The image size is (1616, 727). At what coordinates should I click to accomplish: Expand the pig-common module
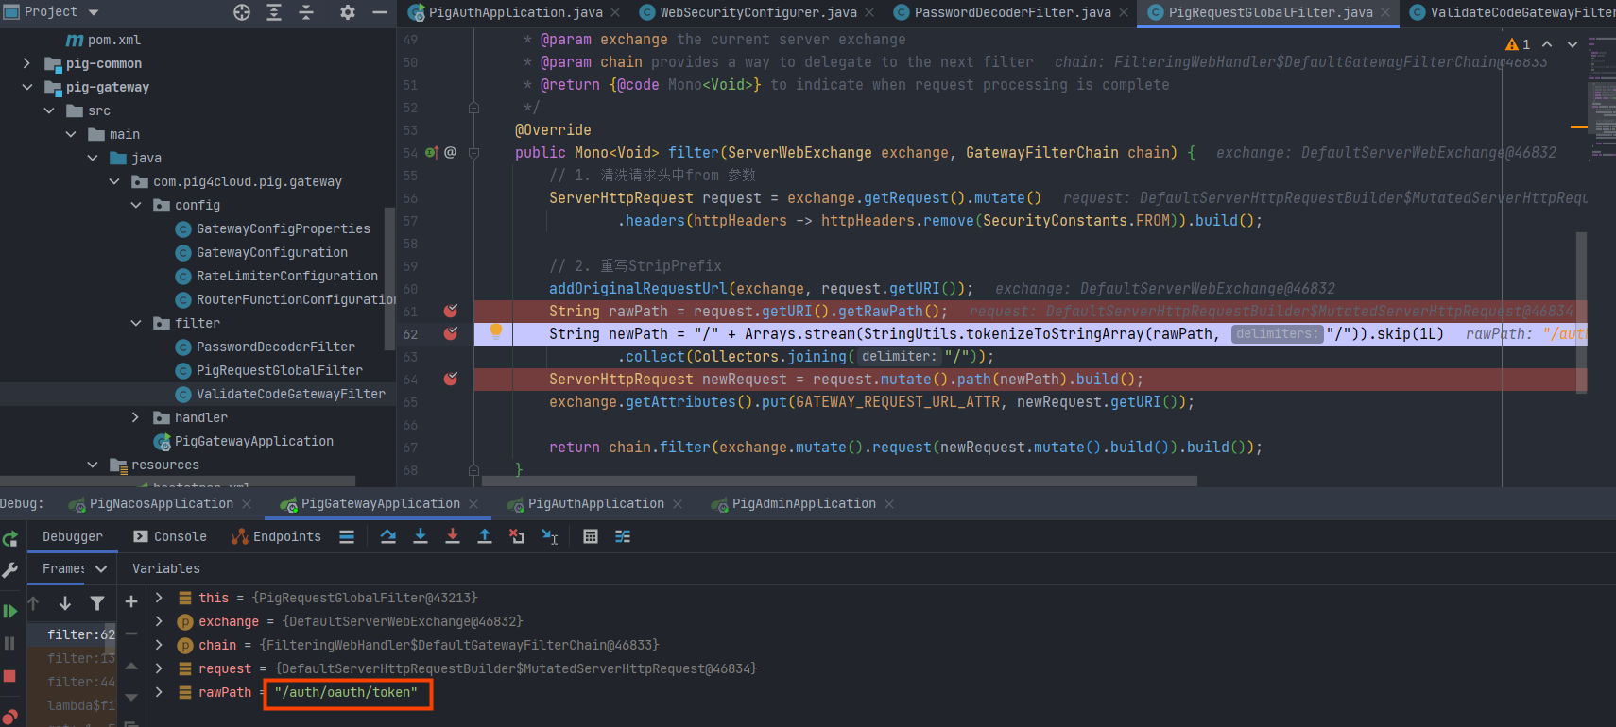(26, 63)
